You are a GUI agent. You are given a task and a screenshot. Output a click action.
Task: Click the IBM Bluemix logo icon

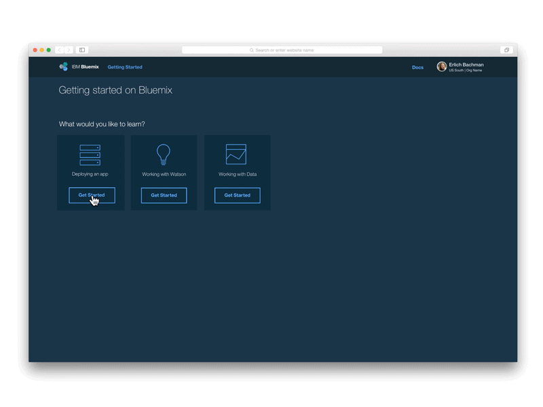click(63, 66)
